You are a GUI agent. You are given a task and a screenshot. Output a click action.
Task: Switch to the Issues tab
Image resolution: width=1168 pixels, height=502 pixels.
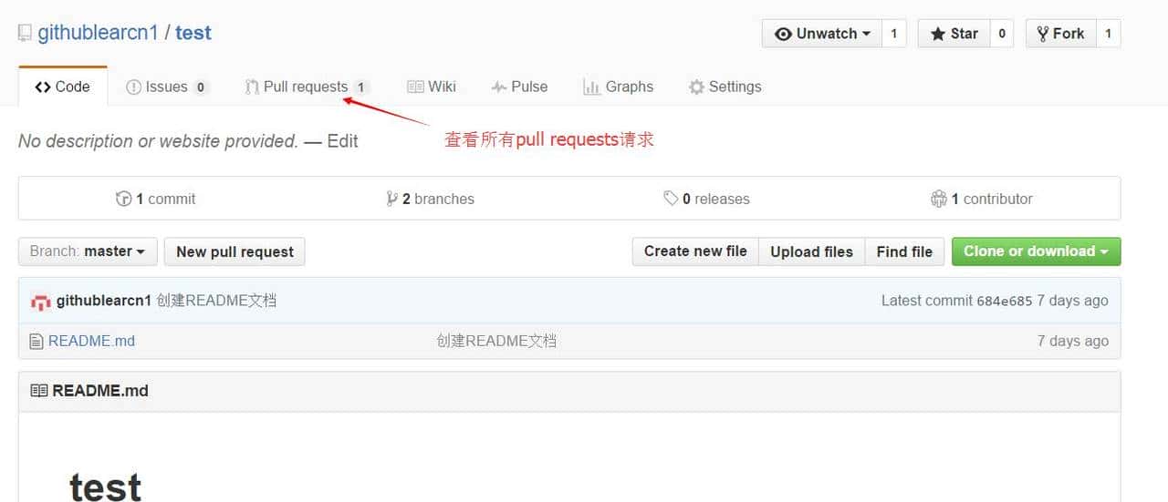click(166, 87)
